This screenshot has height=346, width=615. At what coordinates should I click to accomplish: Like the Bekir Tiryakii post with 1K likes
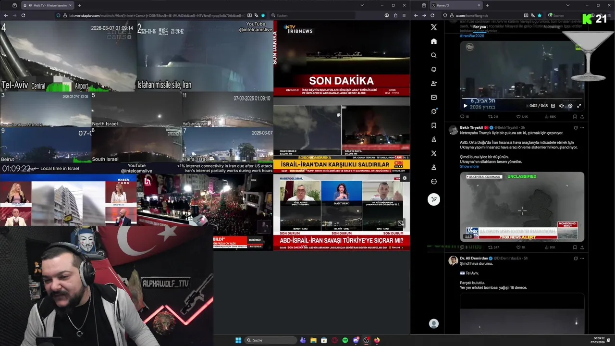[521, 247]
